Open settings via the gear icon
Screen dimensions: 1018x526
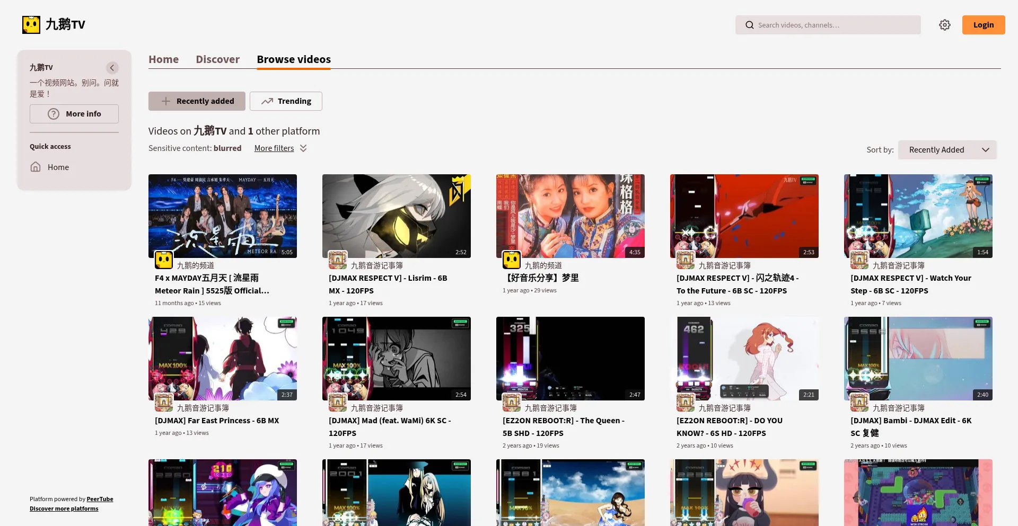click(945, 25)
